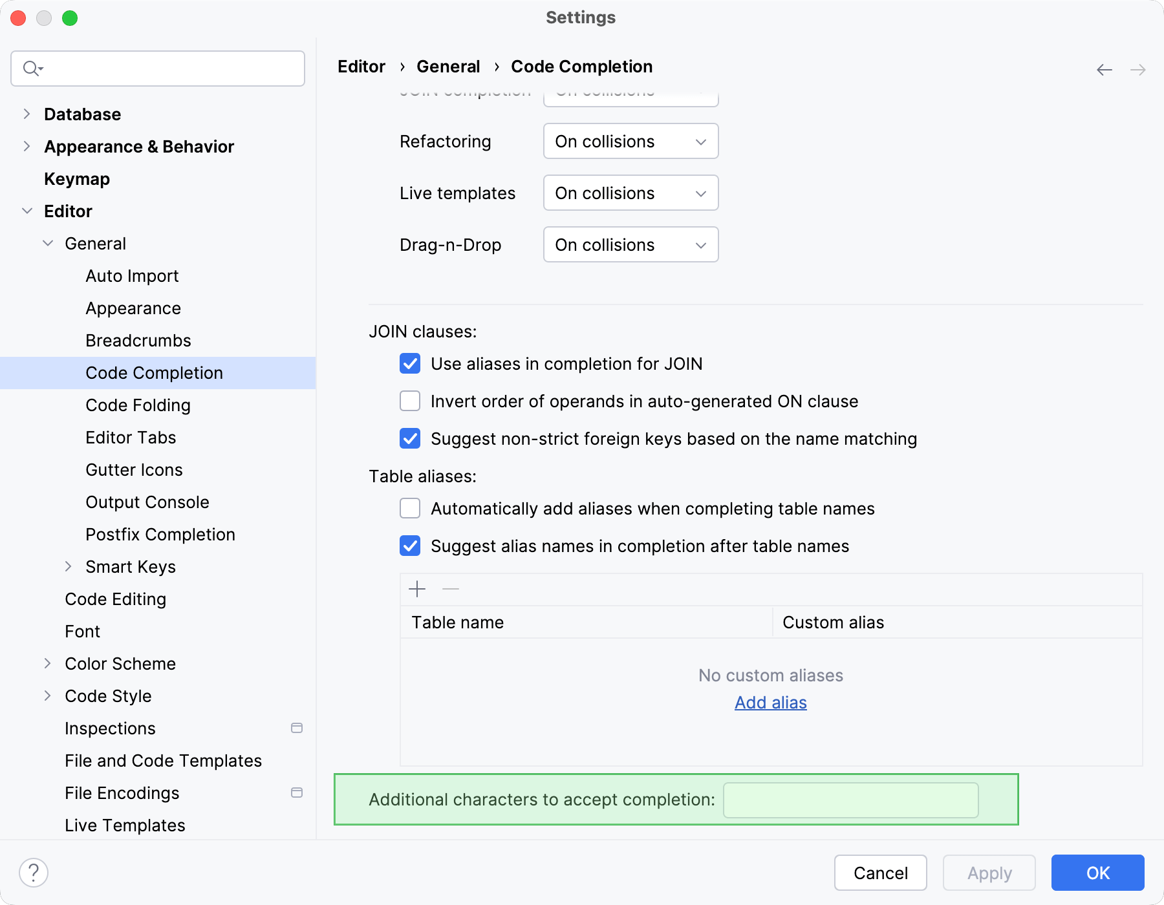Expand the Smart Keys section

coord(70,566)
